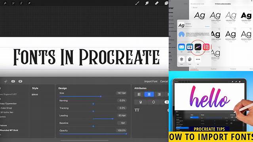Click the black-weight Ag font thumbnail
The height and width of the screenshot is (142, 253).
246,16
